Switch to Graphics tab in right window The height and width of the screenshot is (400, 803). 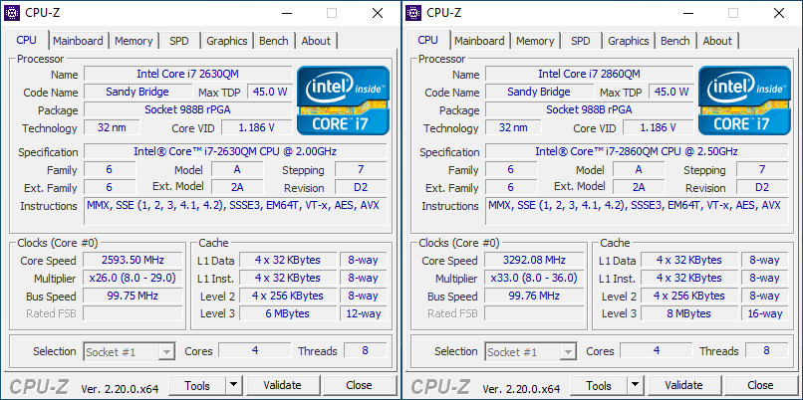click(629, 41)
